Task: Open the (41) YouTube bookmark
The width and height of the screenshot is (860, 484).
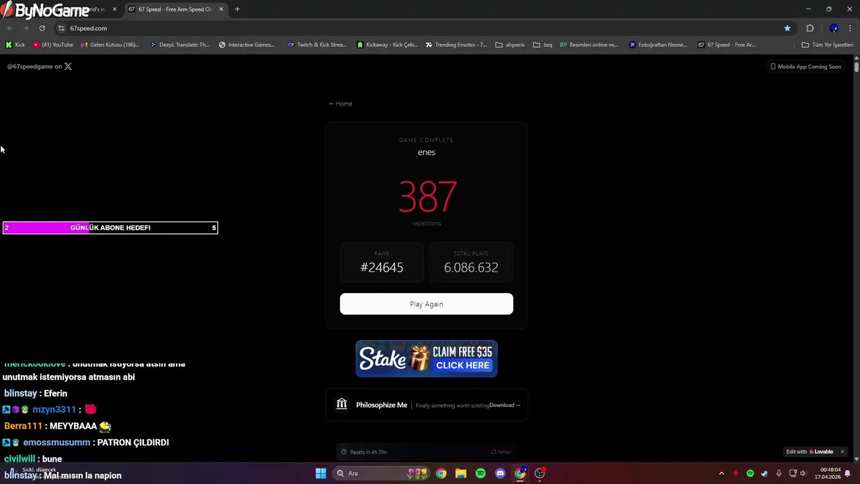Action: tap(53, 45)
